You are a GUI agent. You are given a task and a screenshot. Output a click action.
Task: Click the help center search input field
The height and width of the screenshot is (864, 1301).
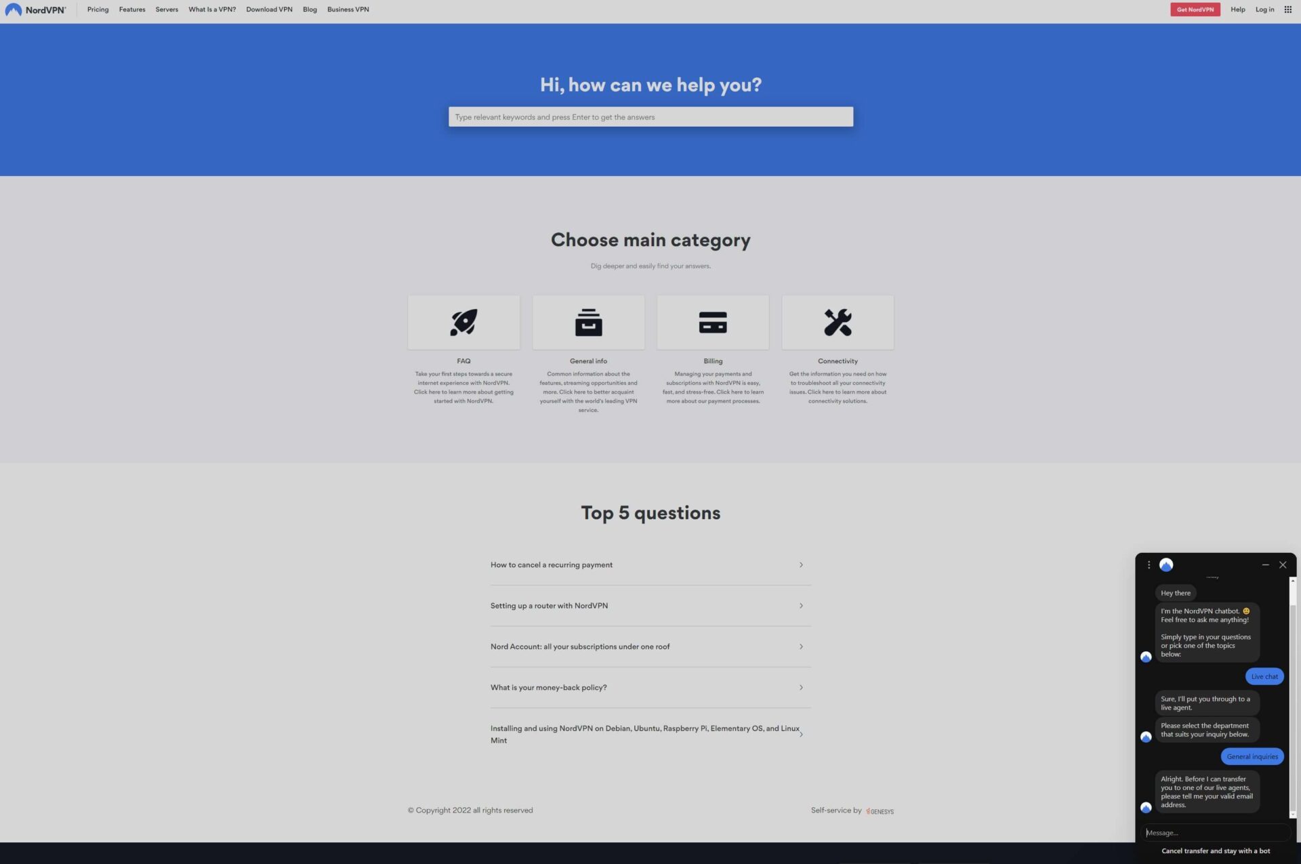pyautogui.click(x=650, y=116)
